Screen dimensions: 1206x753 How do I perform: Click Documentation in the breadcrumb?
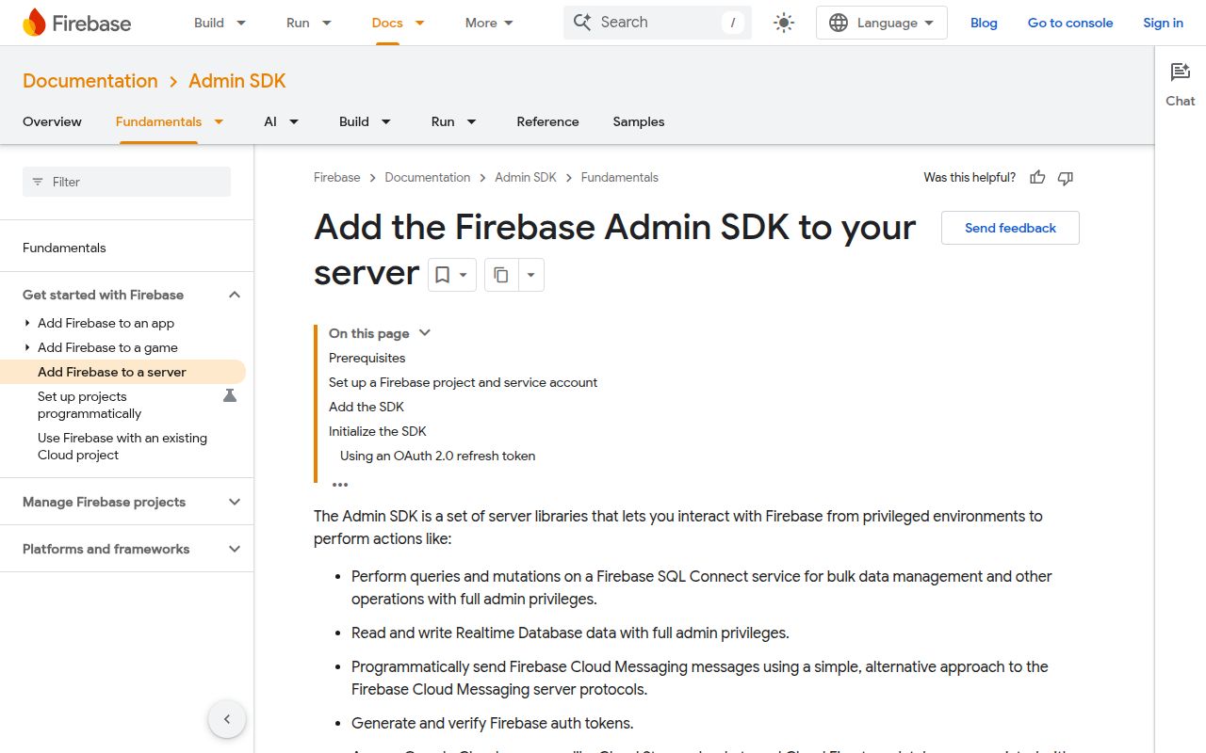click(427, 177)
